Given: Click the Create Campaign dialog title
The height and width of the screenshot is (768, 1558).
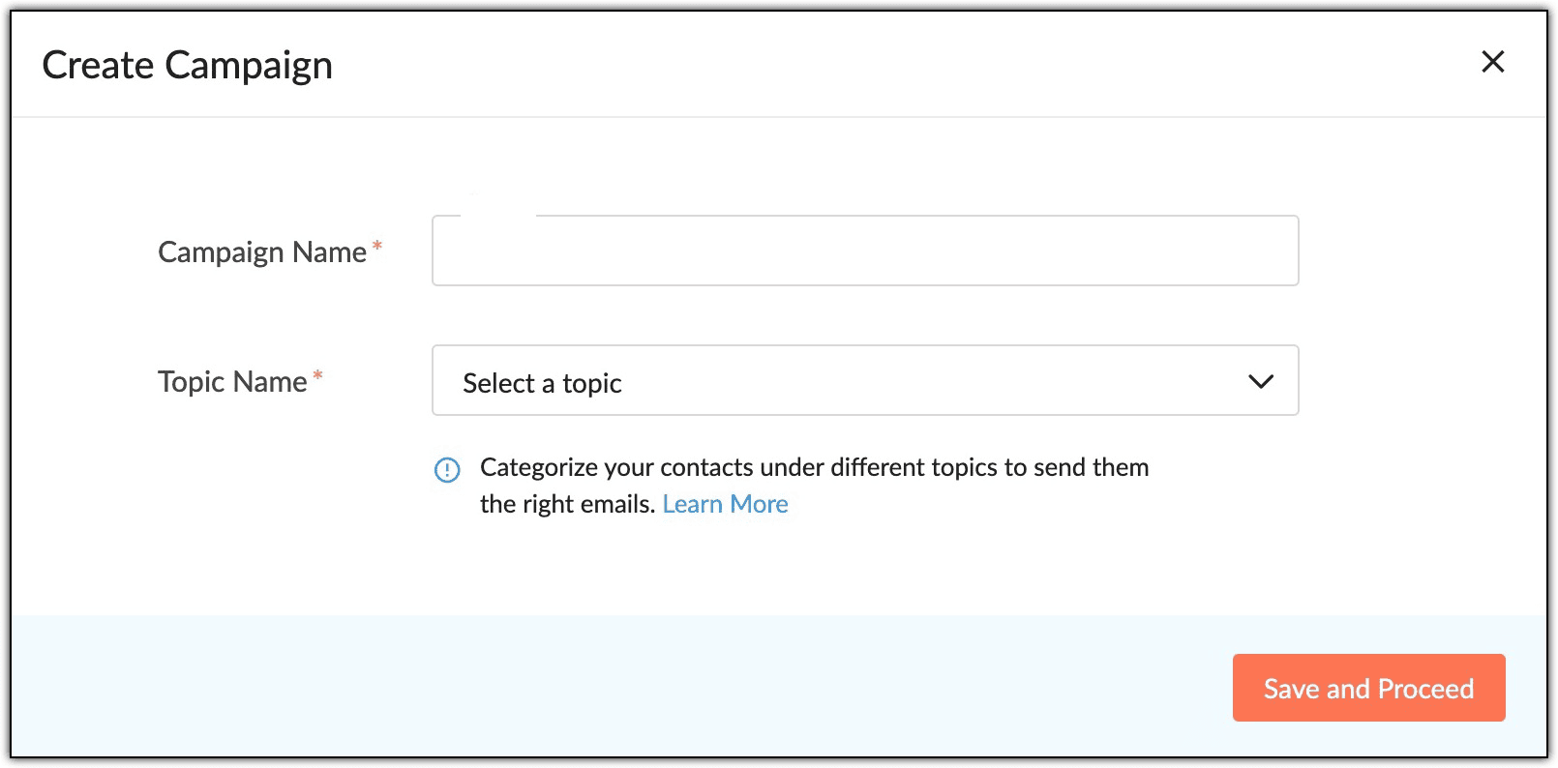Looking at the screenshot, I should point(188,66).
